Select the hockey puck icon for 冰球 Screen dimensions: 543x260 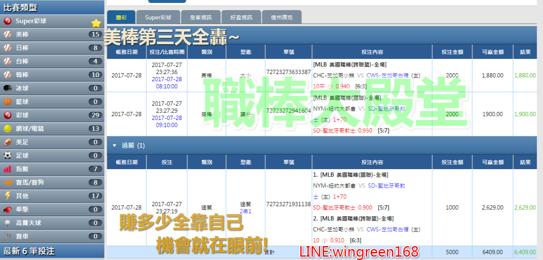pyautogui.click(x=8, y=88)
